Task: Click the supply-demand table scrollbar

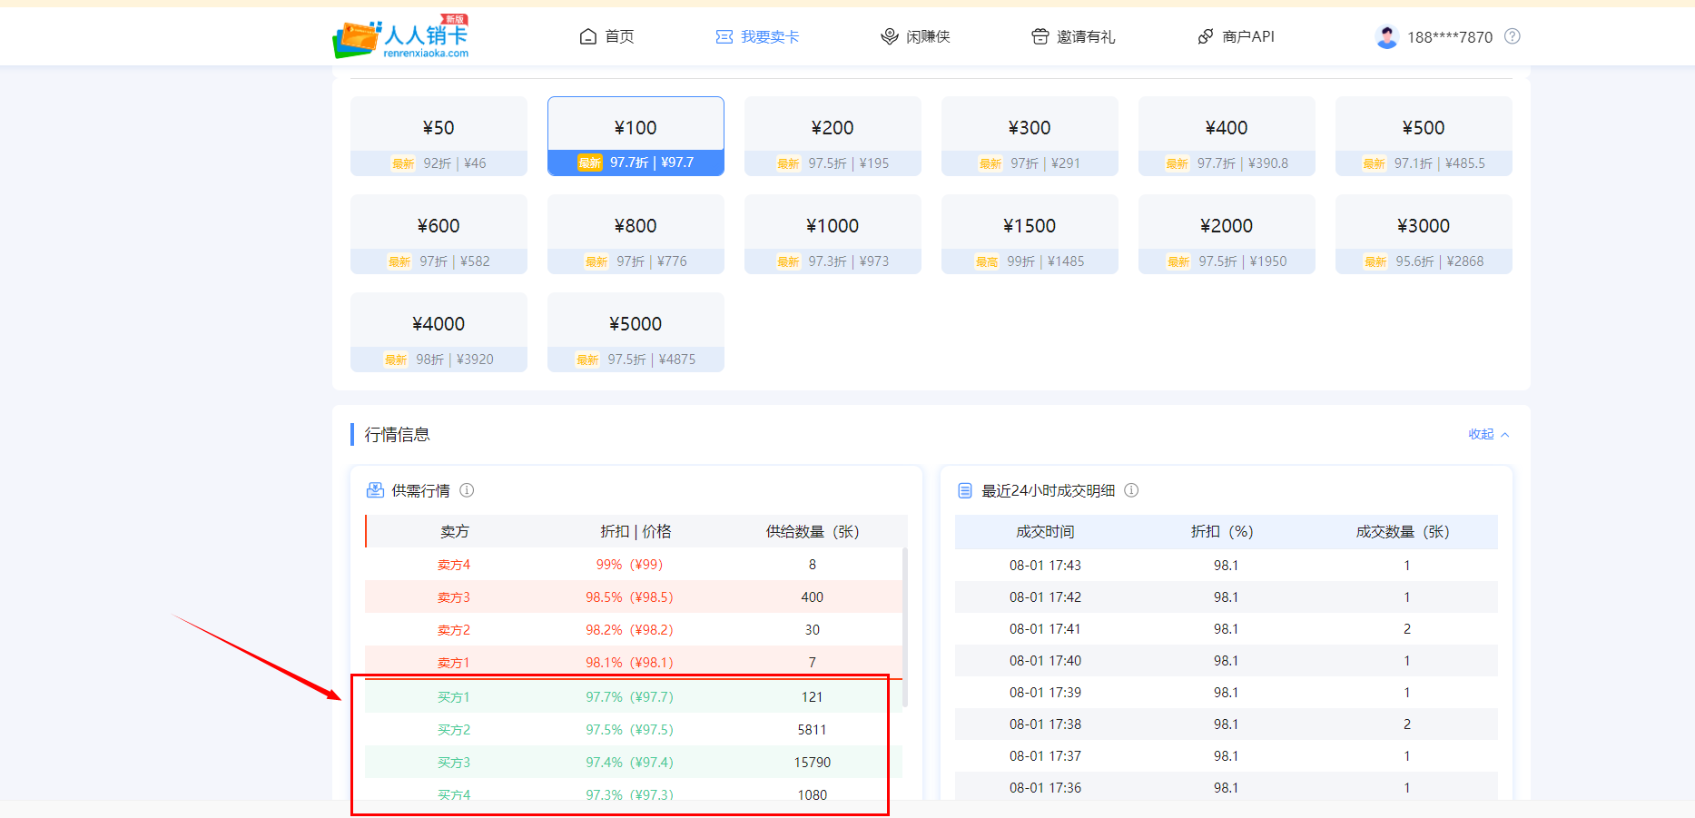Action: [905, 626]
